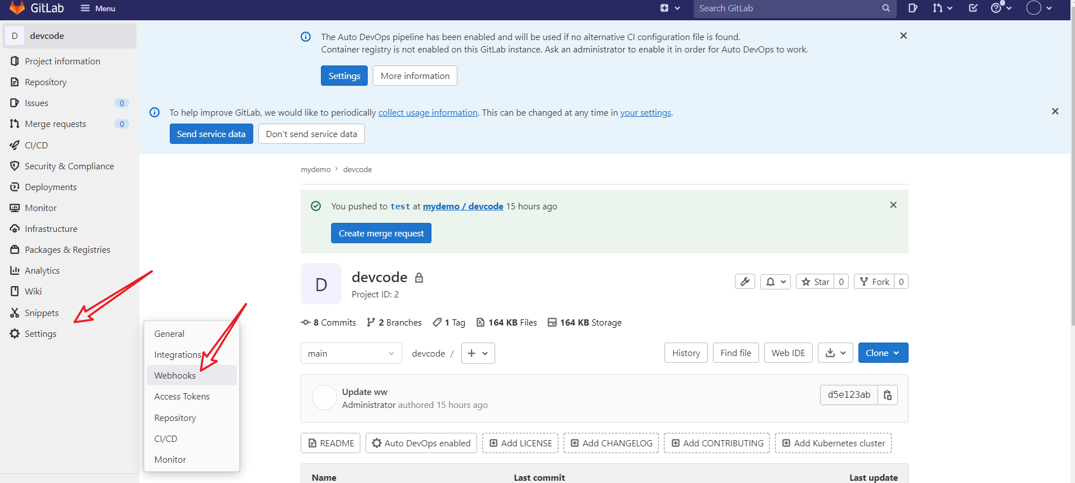
Task: Select Webhooks in Settings flyout
Action: [192, 375]
